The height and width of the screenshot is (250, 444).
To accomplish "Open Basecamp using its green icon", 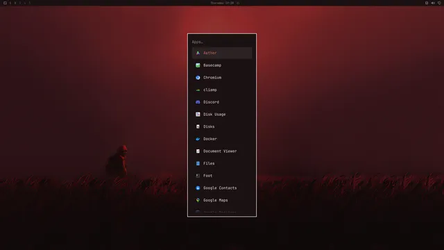I will click(198, 65).
